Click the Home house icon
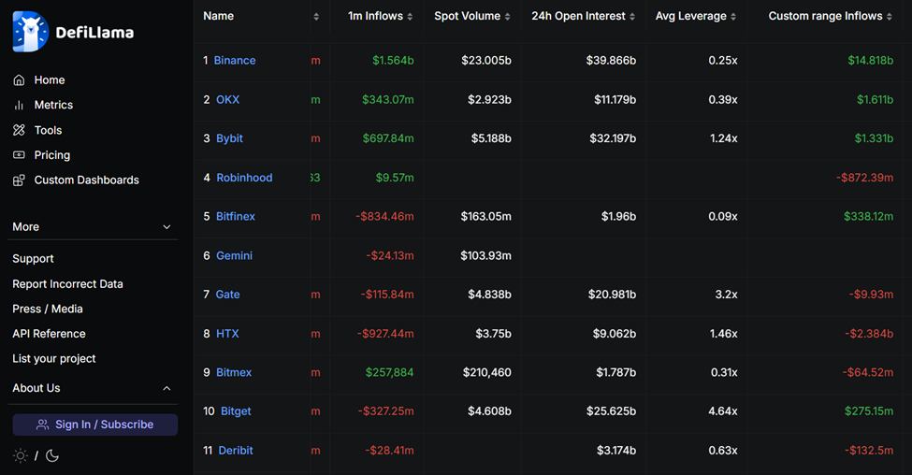Viewport: 912px width, 475px height. [x=19, y=80]
